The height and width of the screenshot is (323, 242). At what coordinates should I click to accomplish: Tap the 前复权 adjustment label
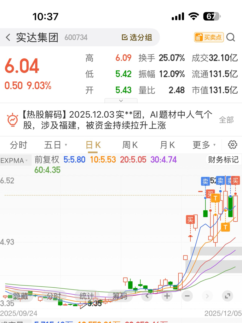point(47,160)
